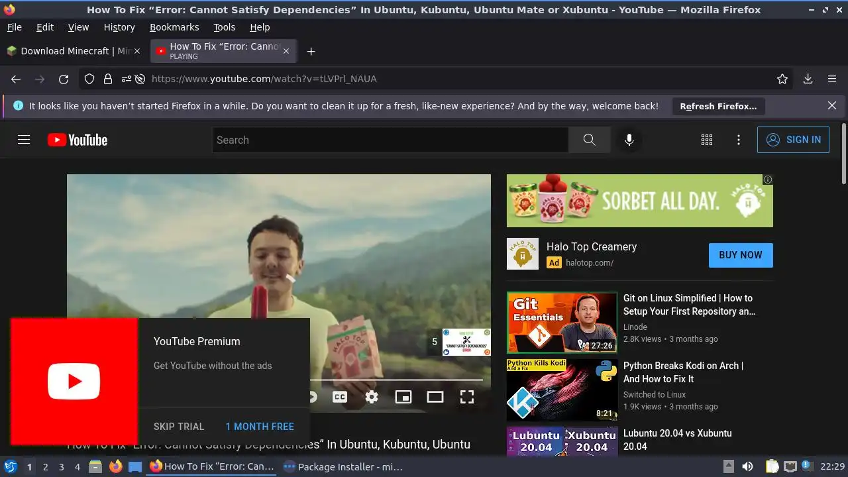The height and width of the screenshot is (477, 848).
Task: Bookmark this page with star icon
Action: coord(782,79)
